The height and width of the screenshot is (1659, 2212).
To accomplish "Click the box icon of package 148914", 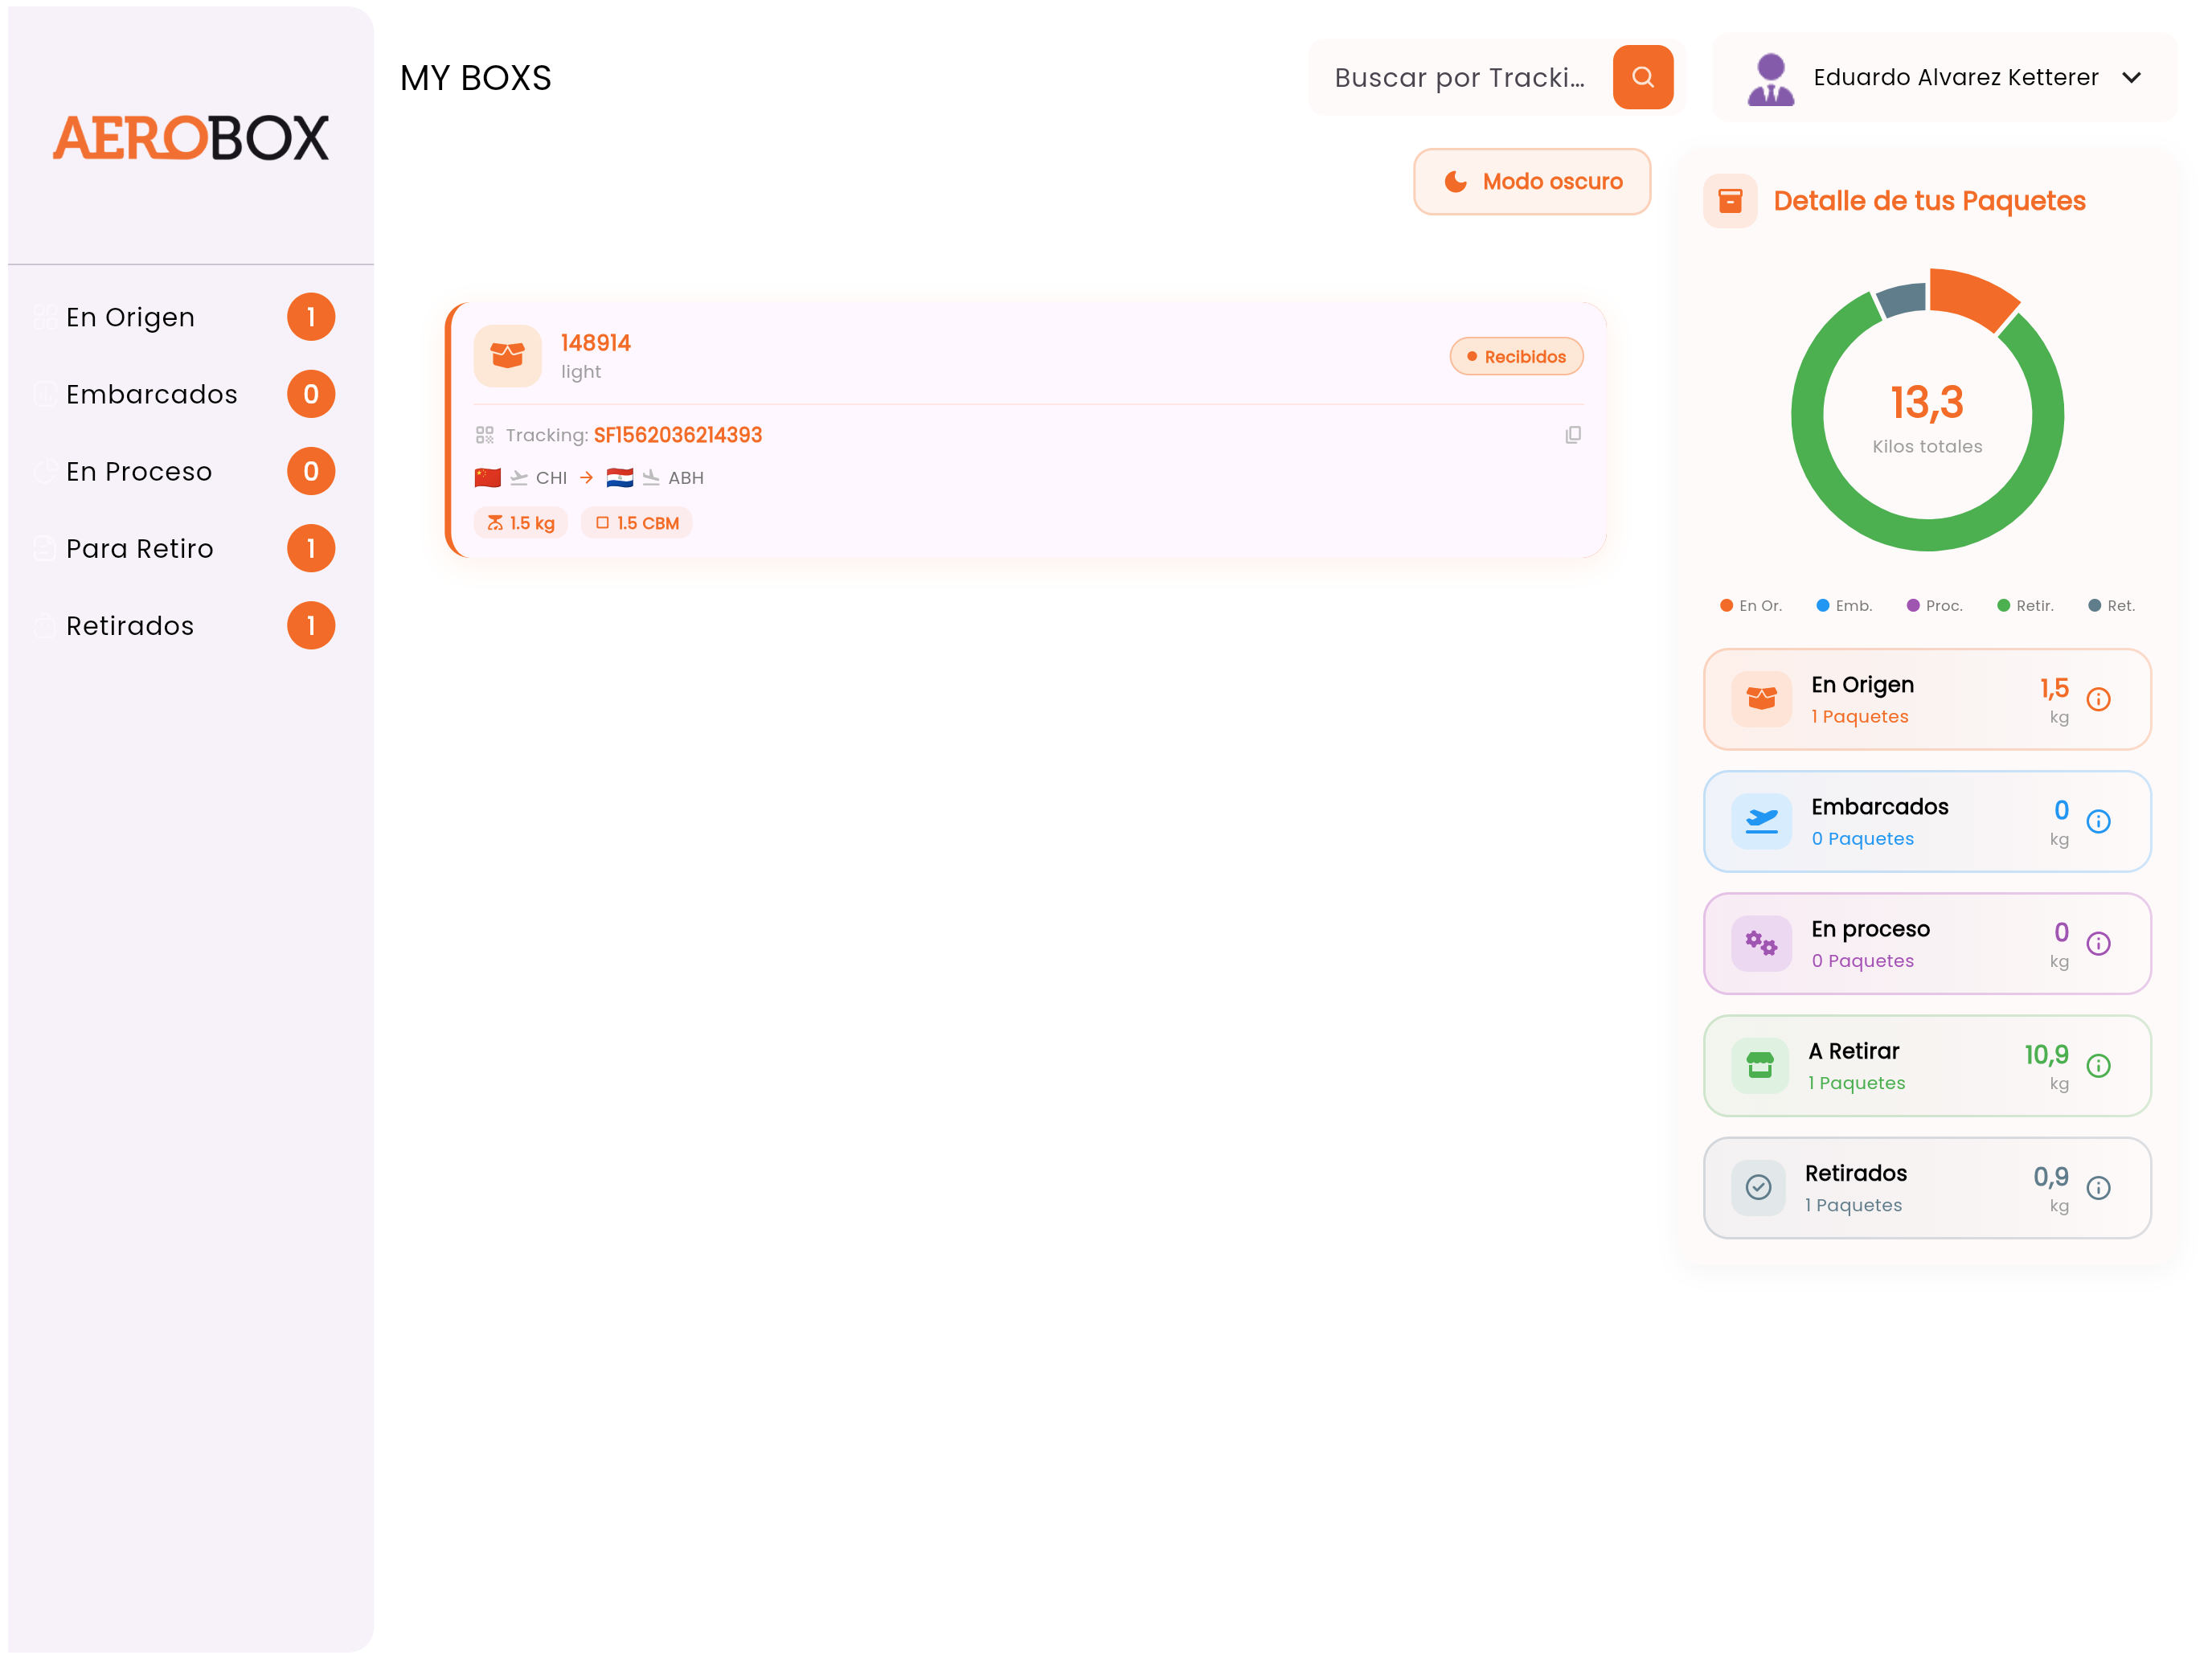I will [507, 355].
